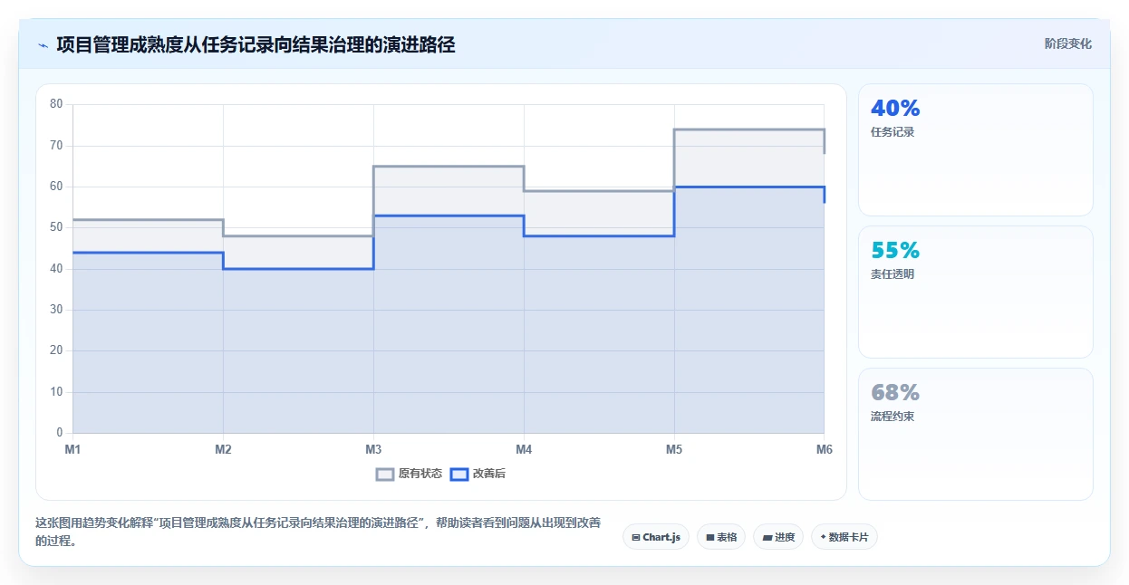Click the blue line segment between M1 and M2

[x=148, y=253]
